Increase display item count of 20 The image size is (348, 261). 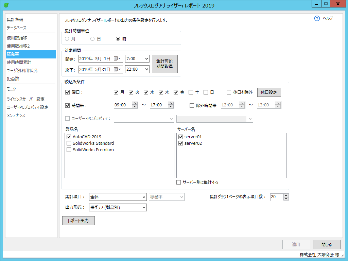(x=286, y=195)
